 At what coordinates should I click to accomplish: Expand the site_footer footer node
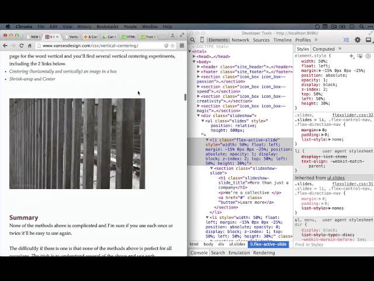[x=199, y=71]
